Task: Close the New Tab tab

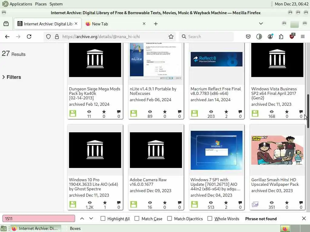Action: [x=144, y=24]
